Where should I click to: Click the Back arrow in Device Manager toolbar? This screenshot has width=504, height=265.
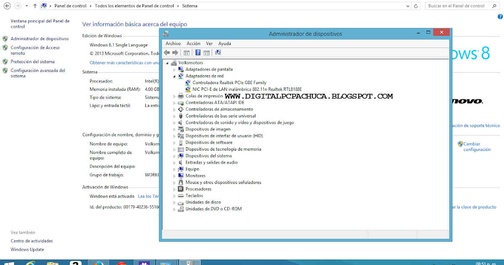point(167,53)
